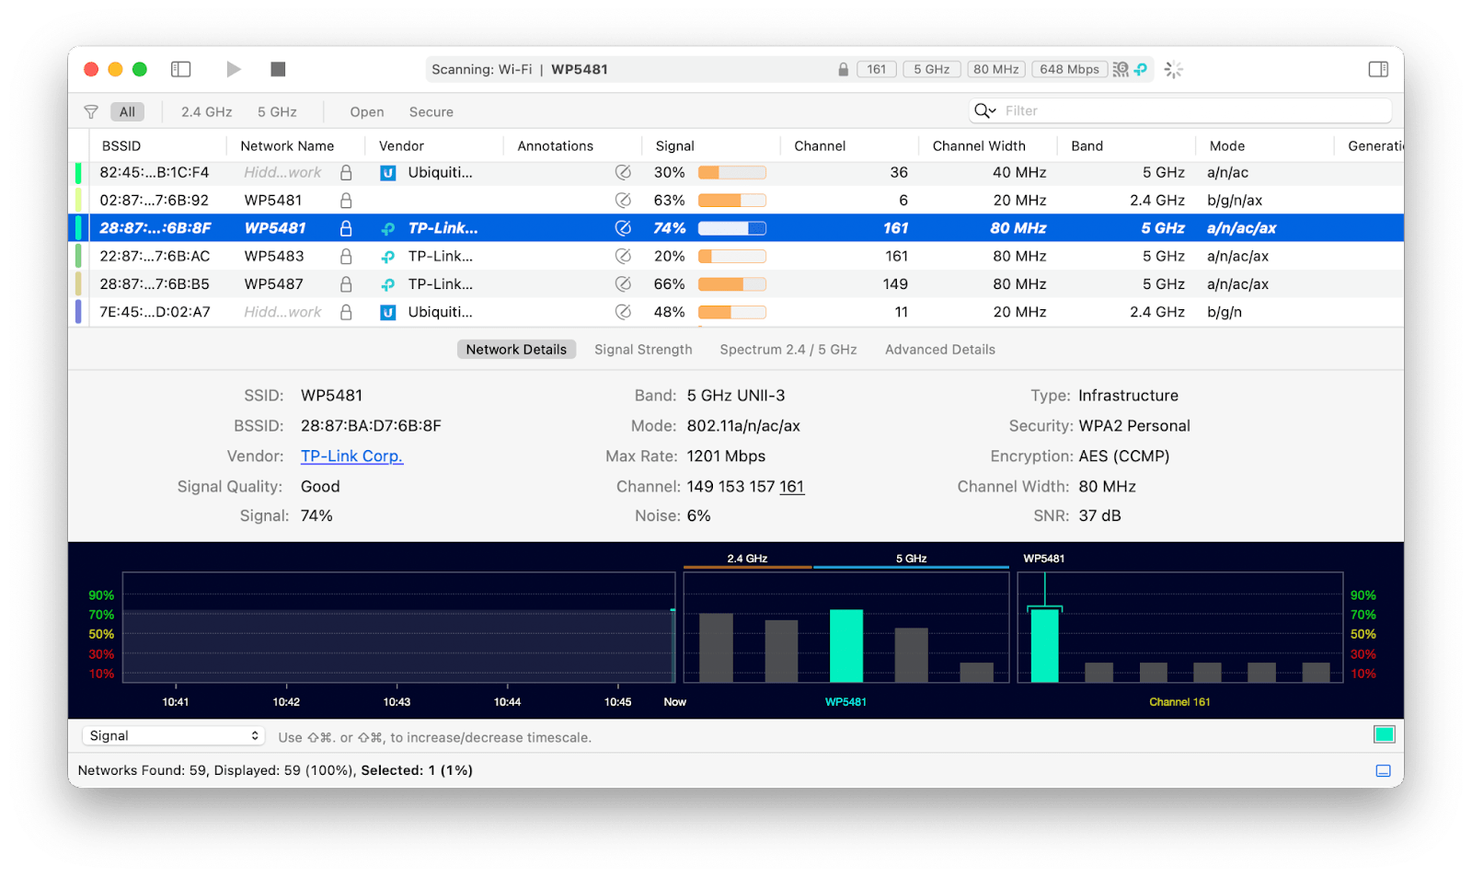The height and width of the screenshot is (877, 1472).
Task: Click the 80 MHz badge in toolbar
Action: click(x=996, y=69)
